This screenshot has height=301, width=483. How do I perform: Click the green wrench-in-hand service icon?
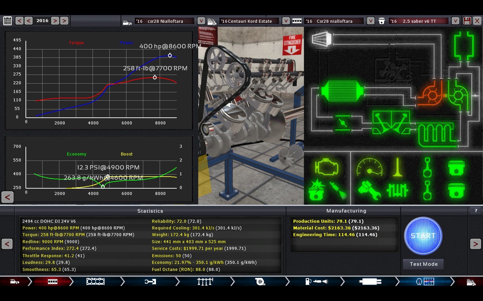369,190
